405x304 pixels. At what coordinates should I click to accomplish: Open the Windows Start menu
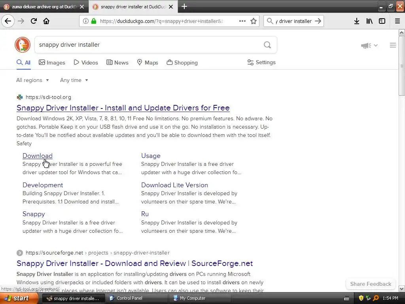pyautogui.click(x=19, y=298)
